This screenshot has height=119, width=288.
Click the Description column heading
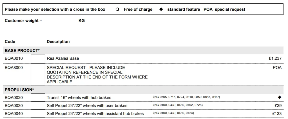pyautogui.click(x=58, y=41)
